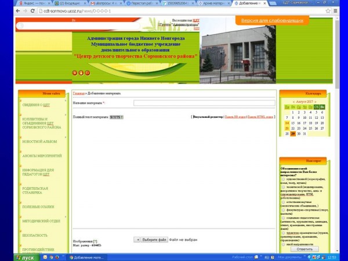Open 'АНОНСЫ МЕРОПРИЯТИЙ' menu item
Viewport: 348px width, 261px height.
click(42, 156)
